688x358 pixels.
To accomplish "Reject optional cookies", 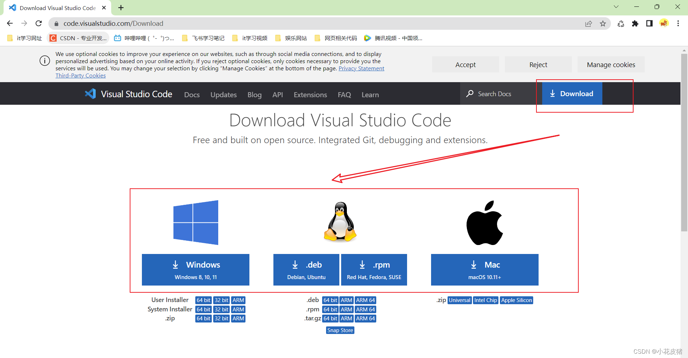I will pyautogui.click(x=538, y=65).
